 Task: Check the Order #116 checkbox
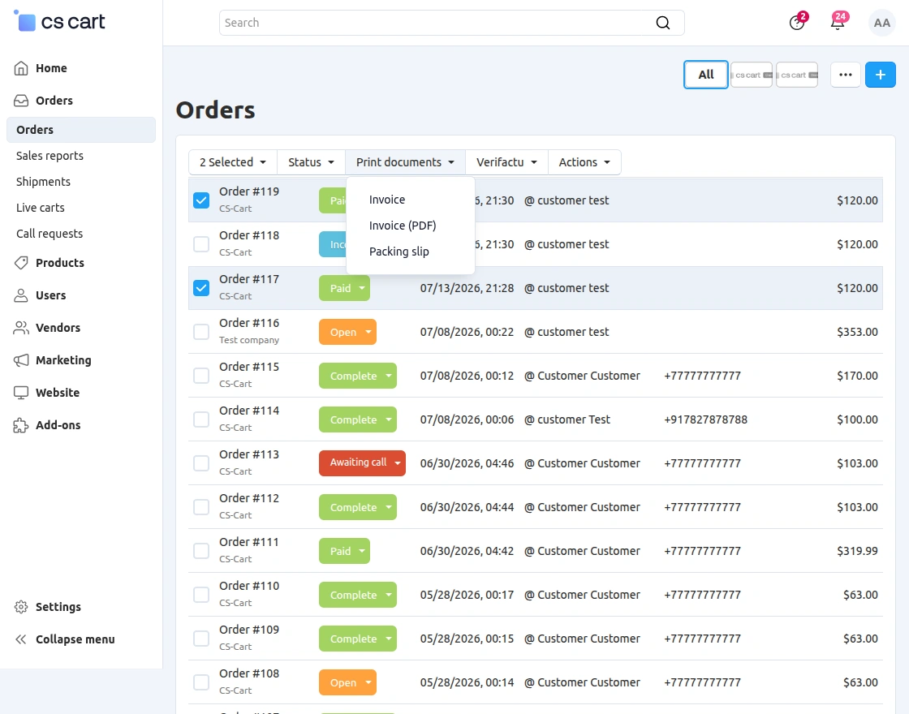201,332
